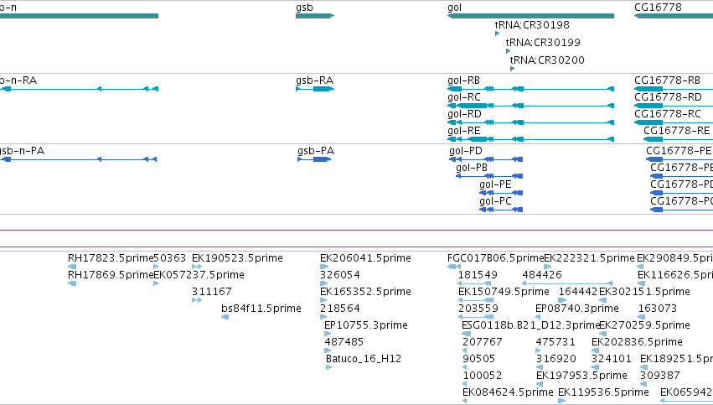Select EST EK057237.5prime
This screenshot has height=405, width=713.
(199, 275)
